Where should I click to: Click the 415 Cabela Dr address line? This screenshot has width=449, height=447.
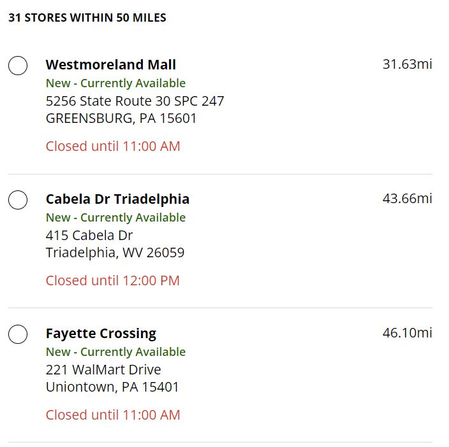[89, 236]
